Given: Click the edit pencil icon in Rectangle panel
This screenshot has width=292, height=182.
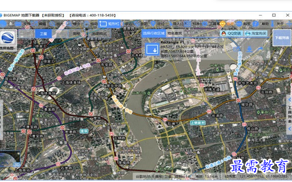Looking at the screenshot, I should click(237, 49).
